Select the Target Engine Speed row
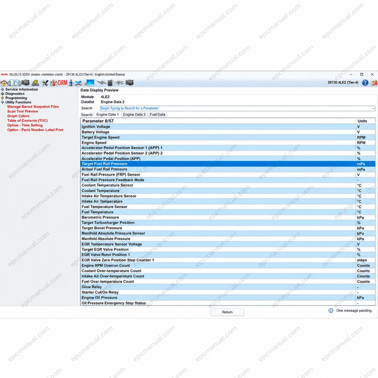This screenshot has width=378, height=378. tap(228, 137)
